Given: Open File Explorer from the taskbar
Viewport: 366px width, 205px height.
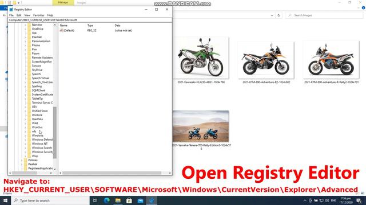Looking at the screenshot, I should [118, 200].
